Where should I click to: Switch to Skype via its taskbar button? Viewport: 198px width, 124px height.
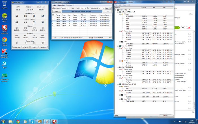[x=32, y=122]
